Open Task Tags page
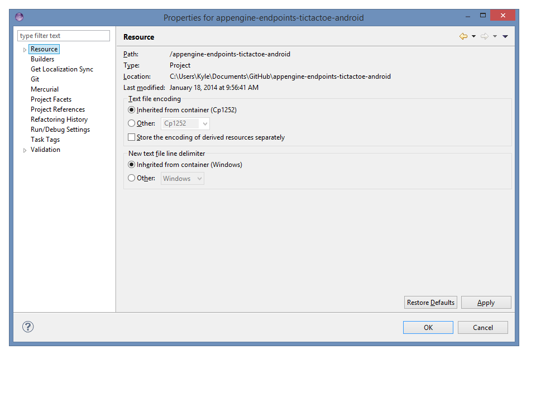This screenshot has height=402, width=536. click(x=45, y=140)
